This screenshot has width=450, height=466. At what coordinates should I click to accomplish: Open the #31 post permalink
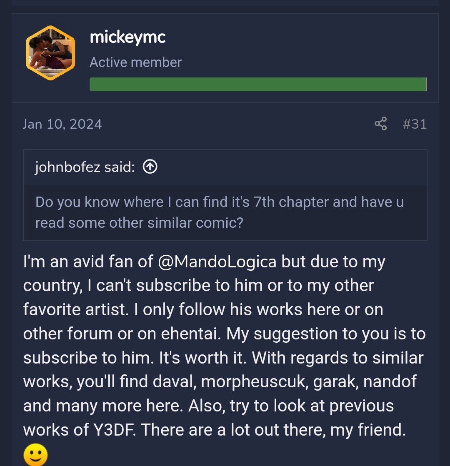click(x=415, y=124)
